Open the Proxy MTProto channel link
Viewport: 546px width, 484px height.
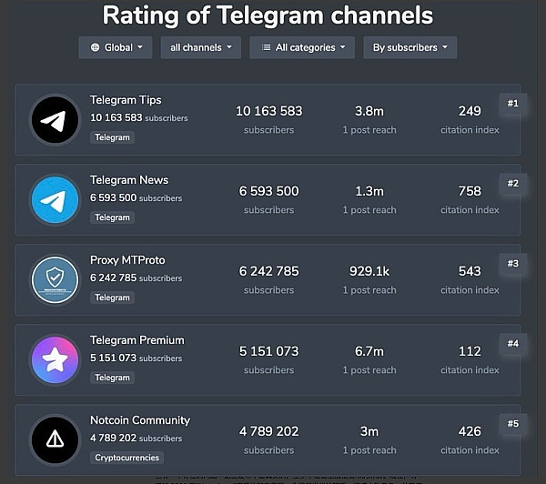click(127, 260)
